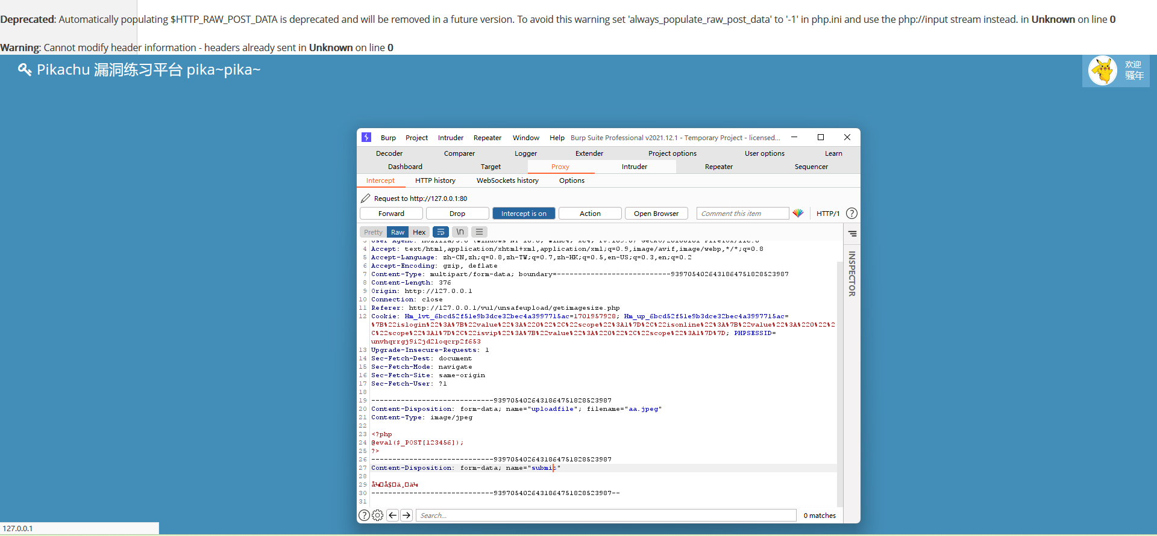Click the filename "aa.jpeg" text
1157x536 pixels.
(x=643, y=408)
